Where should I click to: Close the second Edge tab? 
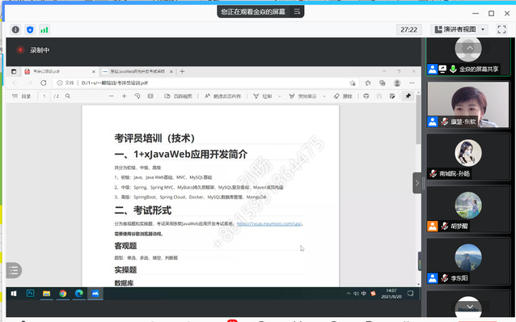(x=171, y=71)
